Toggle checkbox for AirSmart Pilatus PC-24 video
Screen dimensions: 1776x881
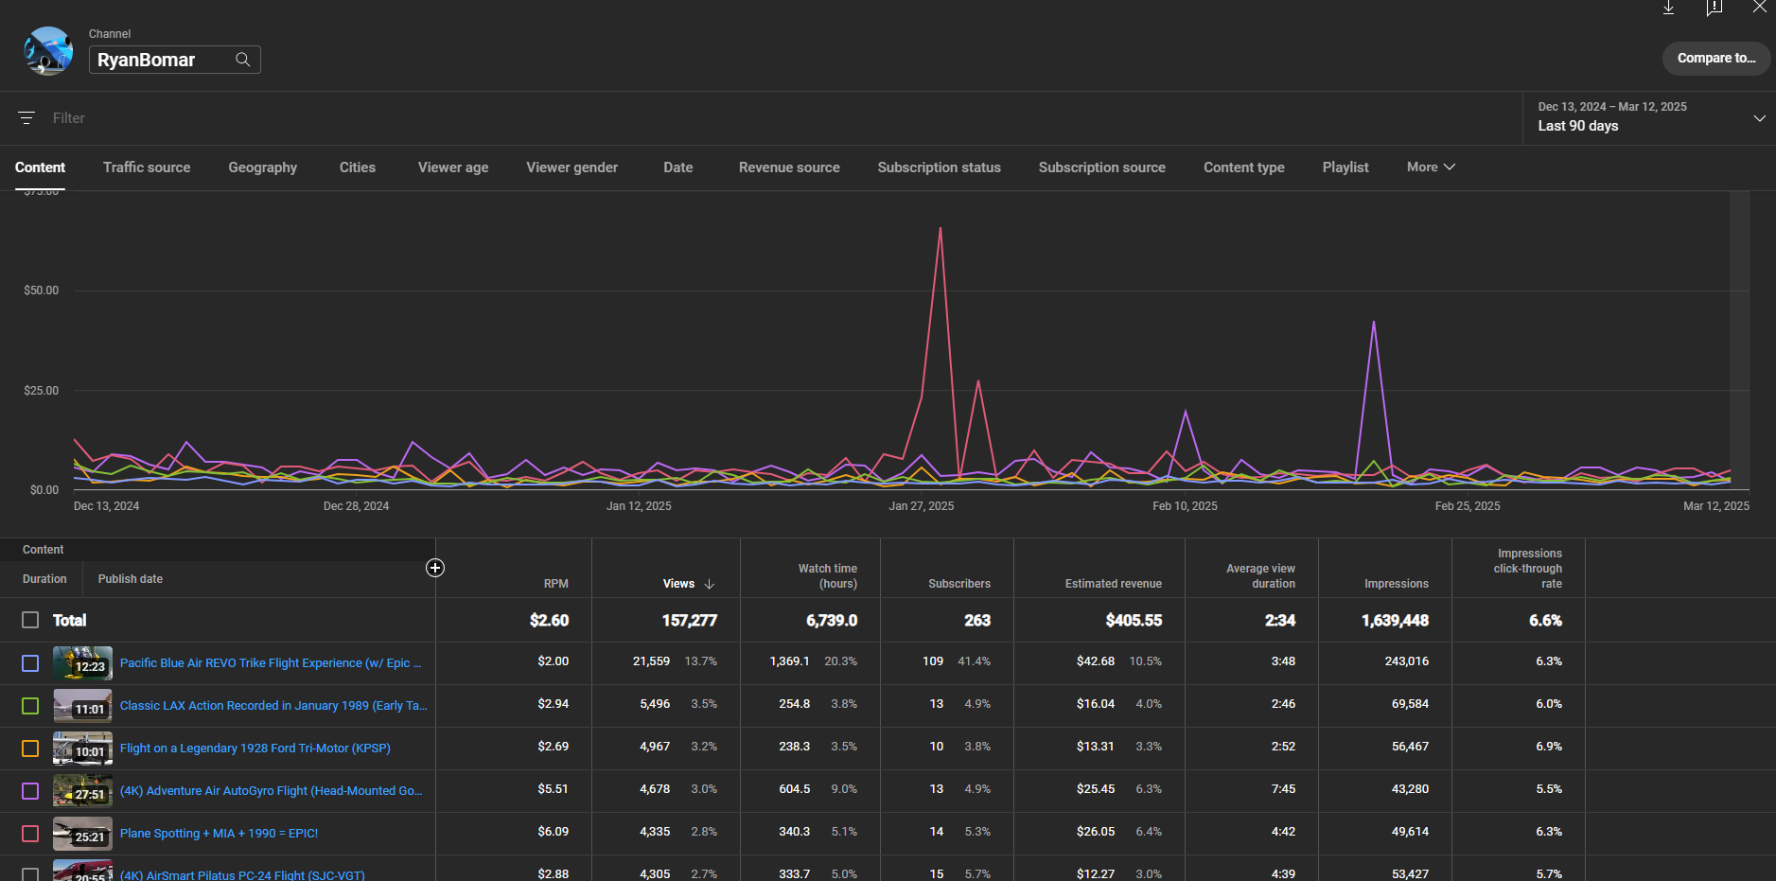[30, 875]
